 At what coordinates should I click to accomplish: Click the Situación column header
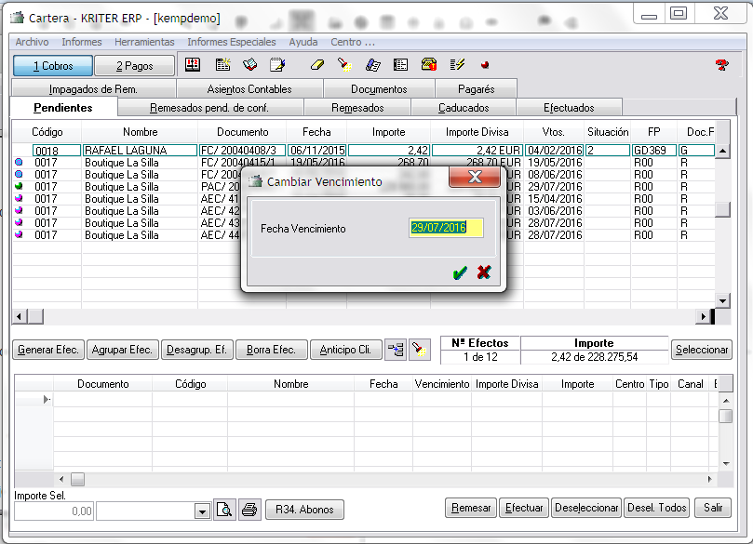tap(608, 132)
